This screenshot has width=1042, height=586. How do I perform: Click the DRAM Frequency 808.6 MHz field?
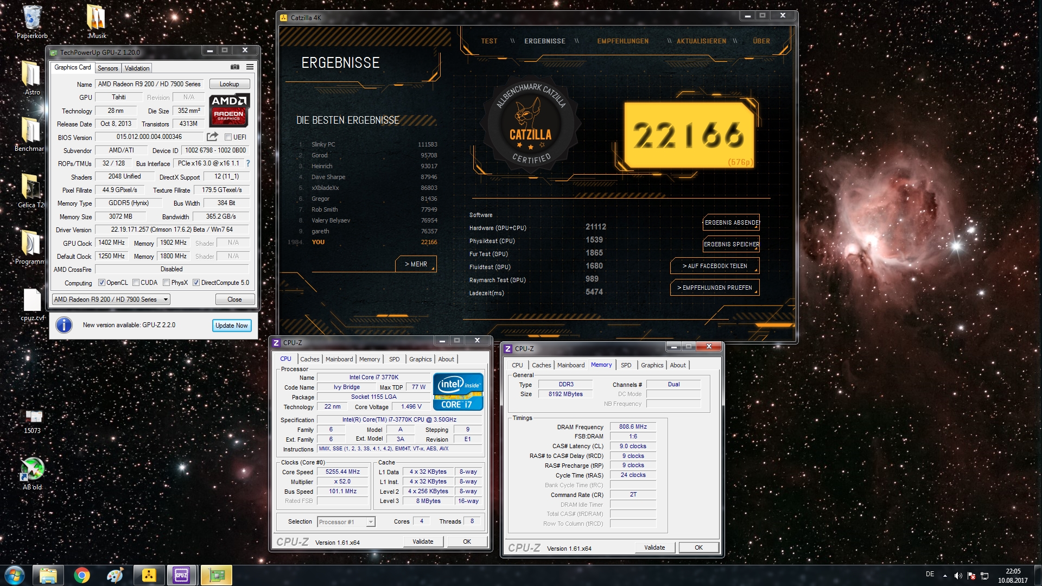coord(633,427)
